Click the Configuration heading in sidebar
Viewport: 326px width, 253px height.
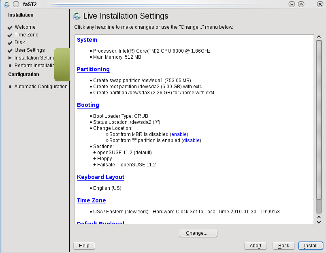pyautogui.click(x=24, y=74)
